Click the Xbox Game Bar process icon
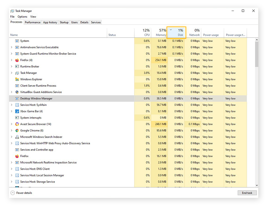This screenshot has height=207, width=268. [x=17, y=111]
